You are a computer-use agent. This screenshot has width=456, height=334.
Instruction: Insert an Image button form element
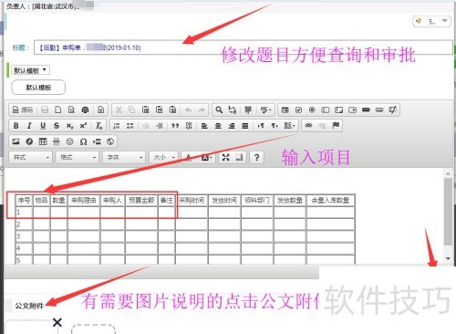click(379, 110)
